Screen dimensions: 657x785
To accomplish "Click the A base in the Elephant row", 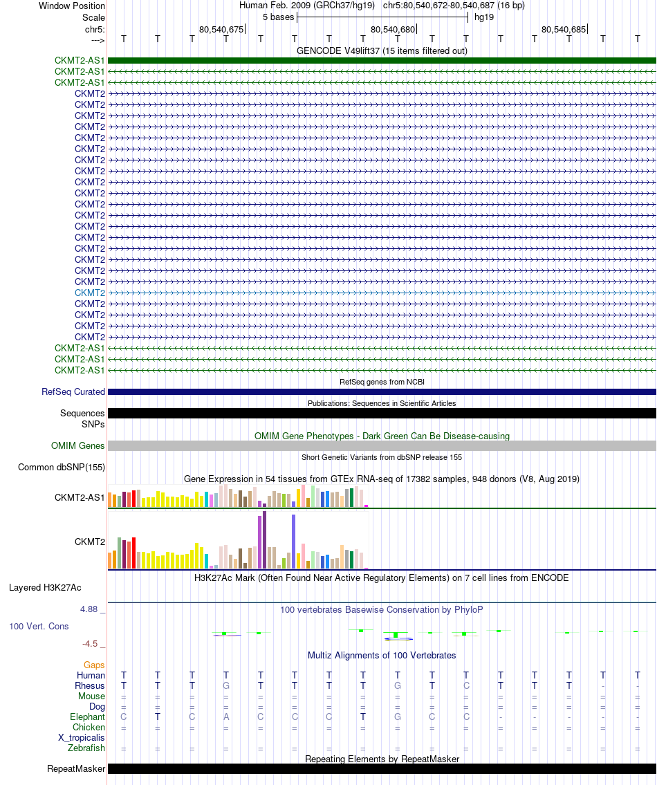I will (226, 717).
